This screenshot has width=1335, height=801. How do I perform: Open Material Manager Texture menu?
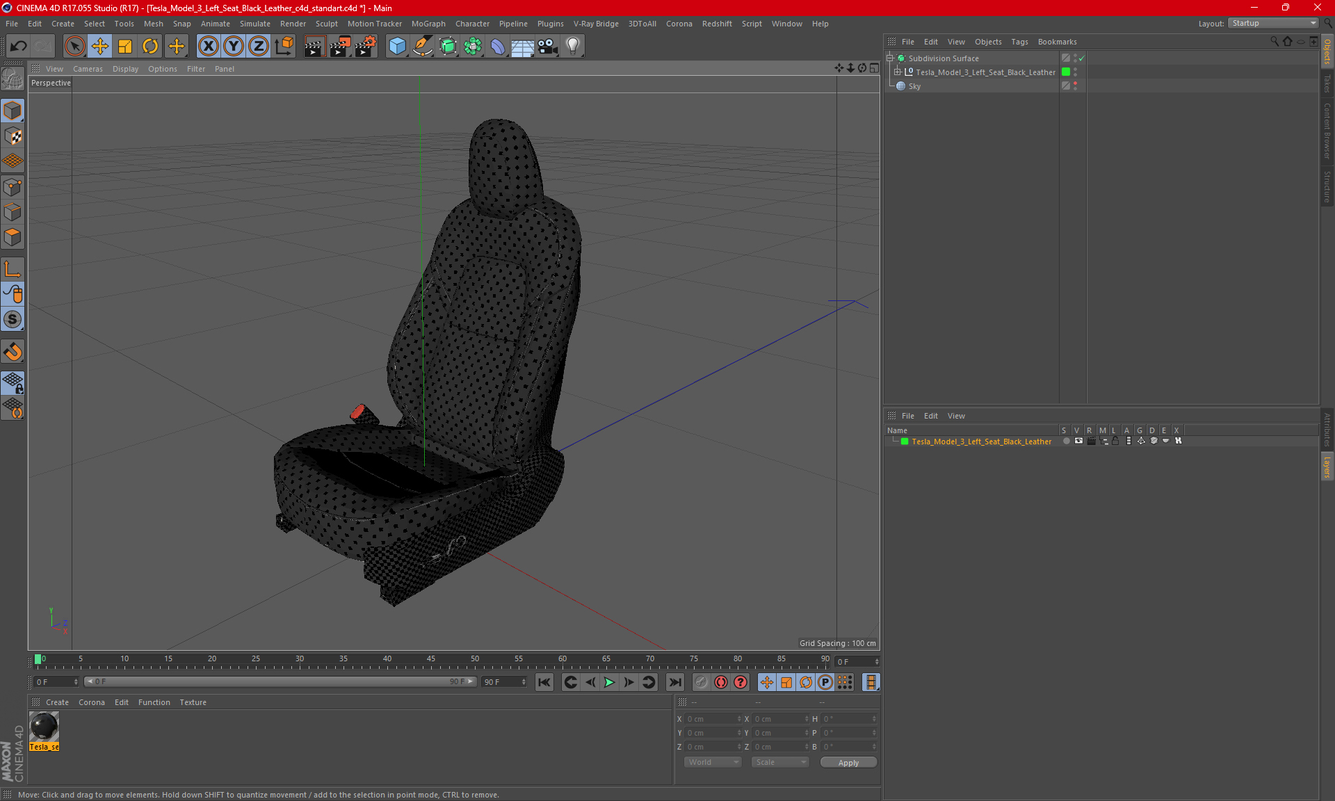193,702
